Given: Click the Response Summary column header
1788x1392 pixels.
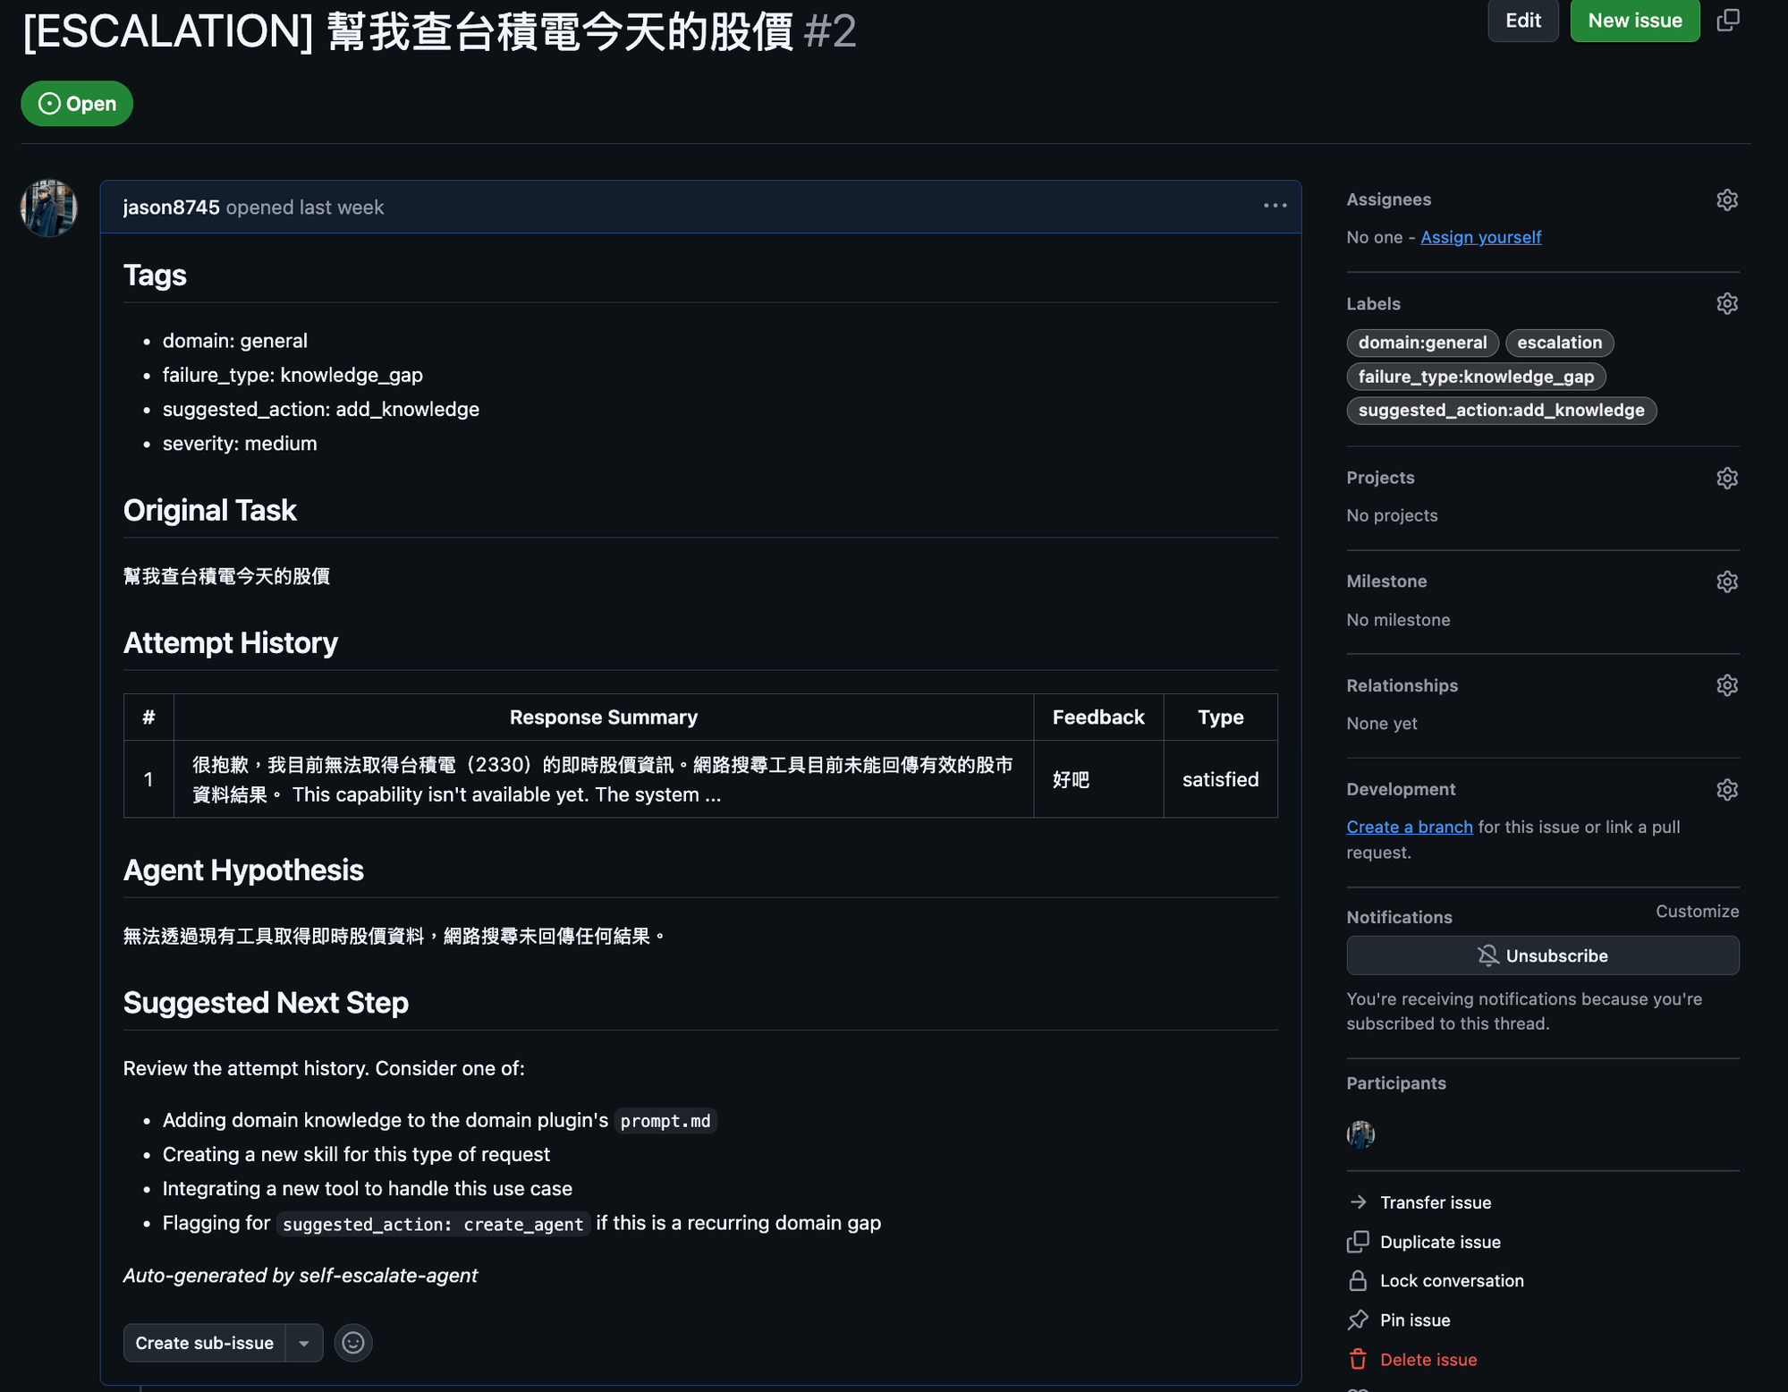Looking at the screenshot, I should click(604, 717).
